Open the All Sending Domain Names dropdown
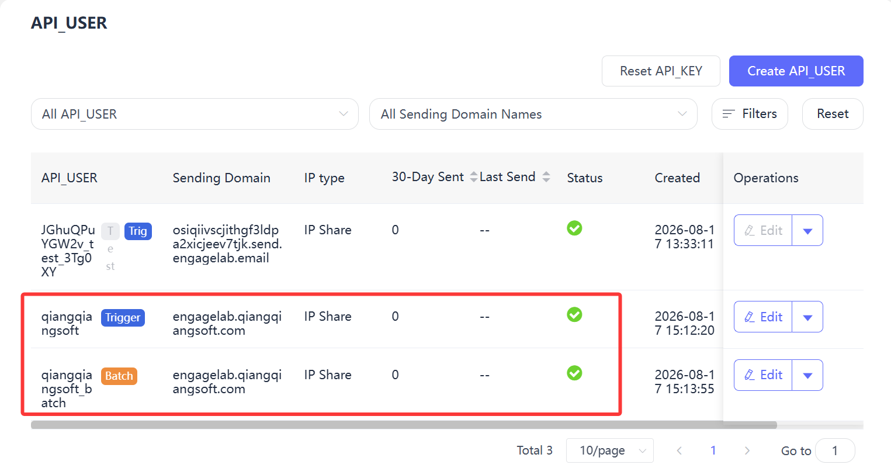 533,114
